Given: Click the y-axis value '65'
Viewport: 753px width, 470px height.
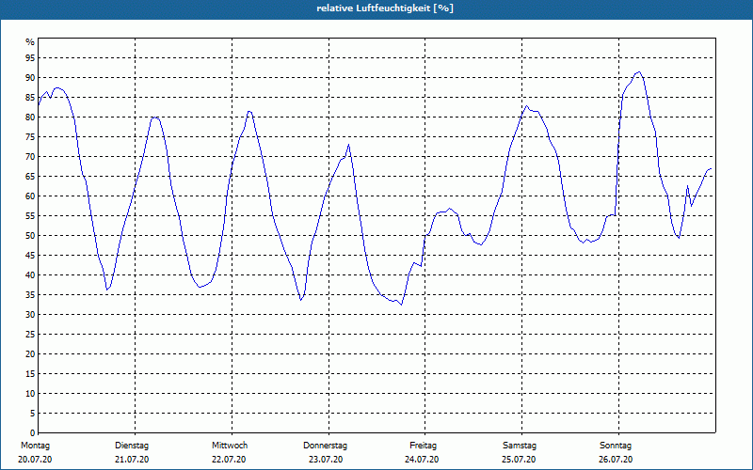Looking at the screenshot, I should (x=30, y=177).
